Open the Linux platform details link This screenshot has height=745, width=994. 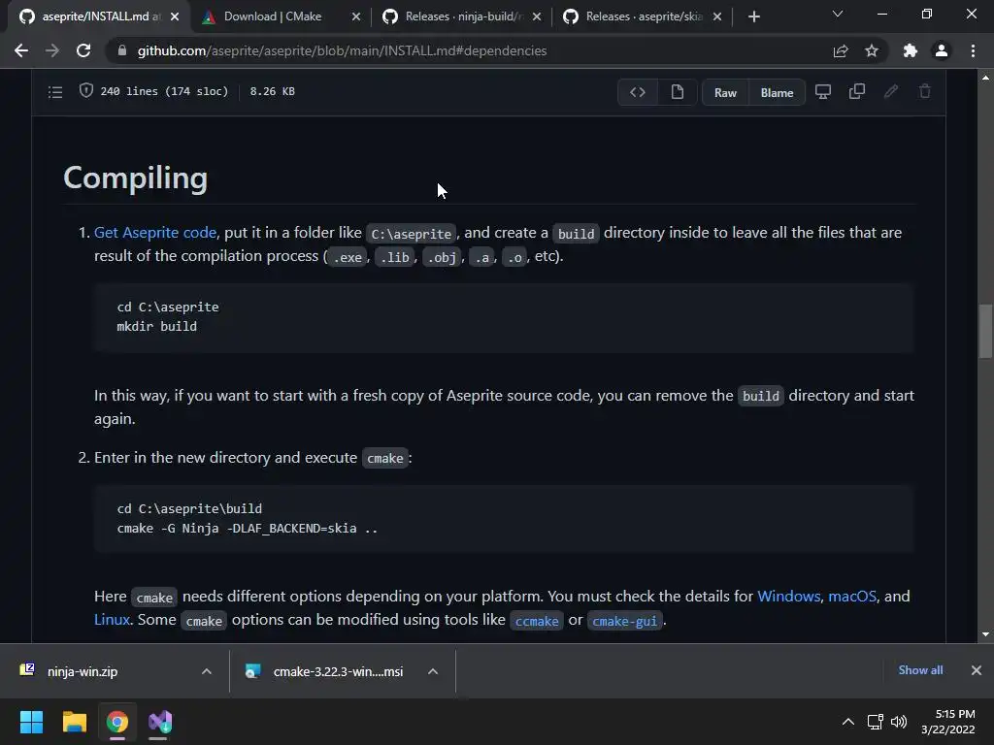point(112,620)
